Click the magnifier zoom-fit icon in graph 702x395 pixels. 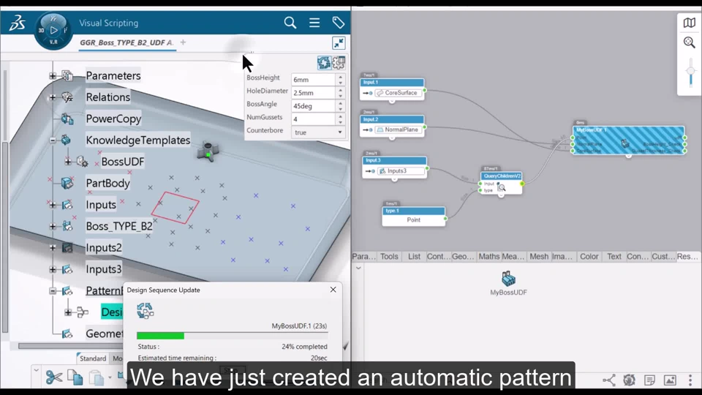pyautogui.click(x=689, y=42)
